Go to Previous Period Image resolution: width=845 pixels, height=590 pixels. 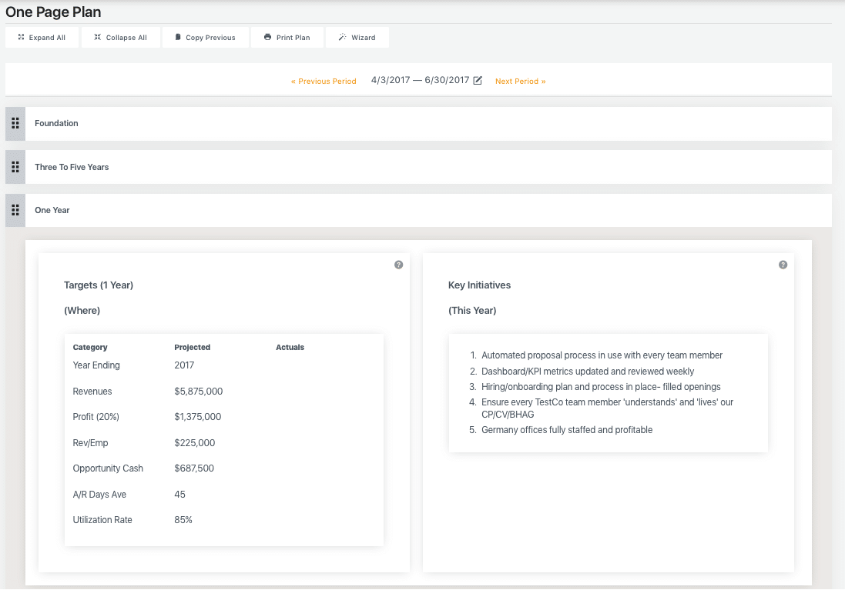324,82
